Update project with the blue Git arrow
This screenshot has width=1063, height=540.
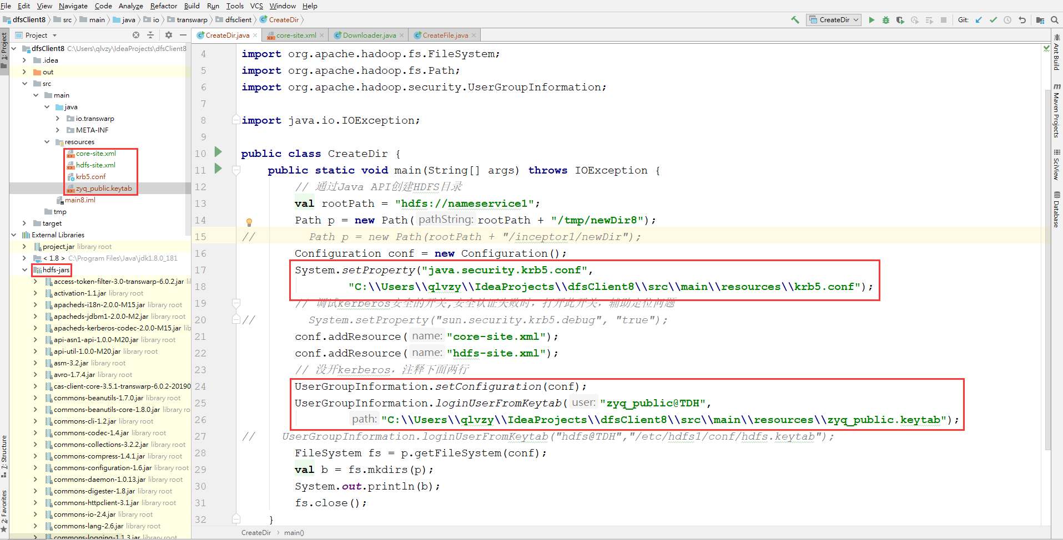979,20
